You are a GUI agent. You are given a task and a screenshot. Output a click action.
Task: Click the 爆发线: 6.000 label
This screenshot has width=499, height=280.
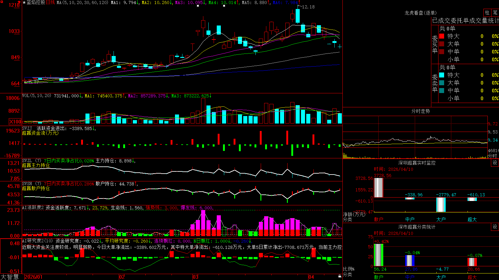click(197, 208)
